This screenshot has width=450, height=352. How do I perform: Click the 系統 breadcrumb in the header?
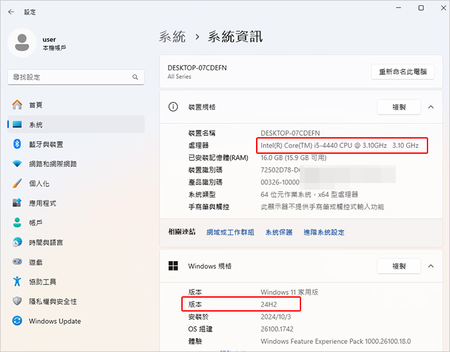click(x=172, y=37)
